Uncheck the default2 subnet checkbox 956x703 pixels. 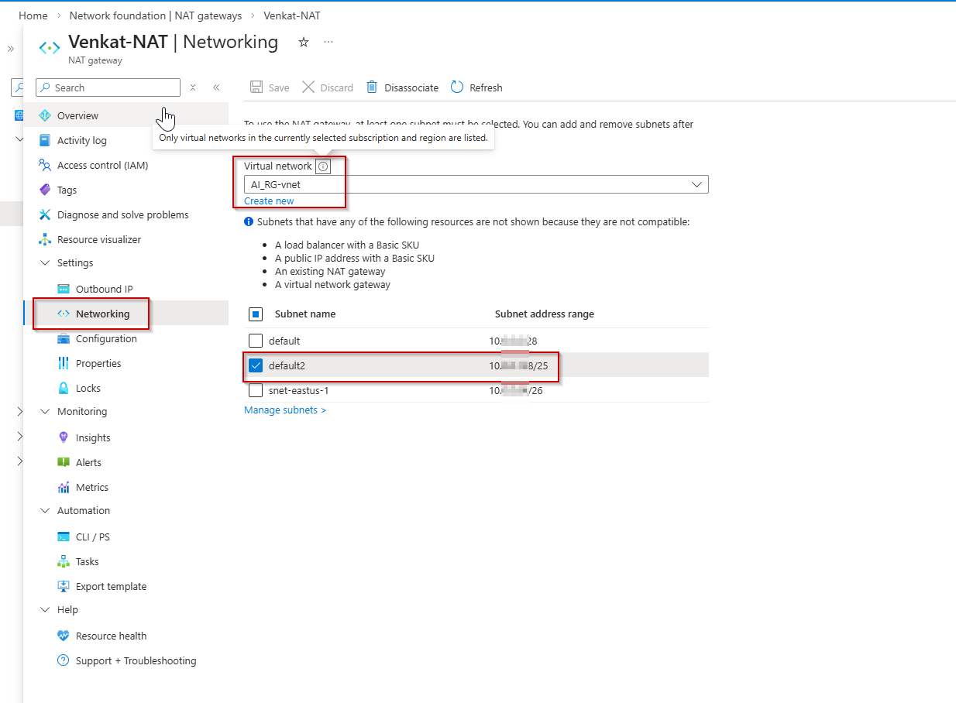(256, 365)
